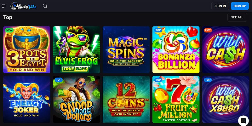Open SEE ALL top games
This screenshot has height=126, width=252.
coord(237,17)
